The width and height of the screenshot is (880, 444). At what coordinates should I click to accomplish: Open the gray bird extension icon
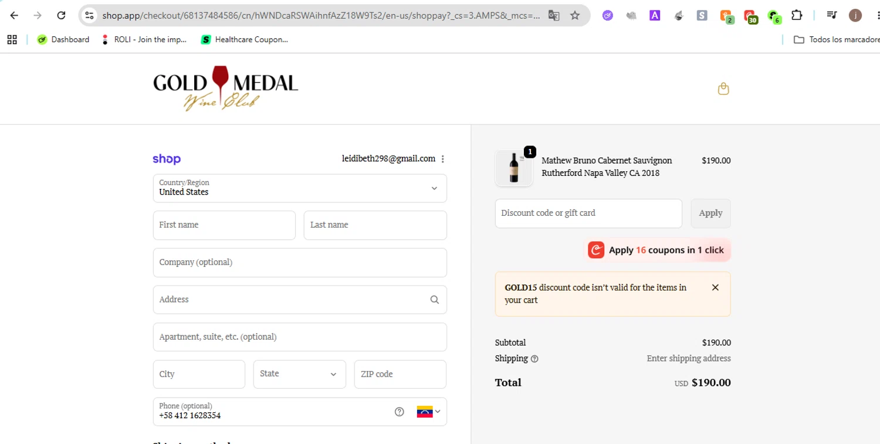point(631,16)
